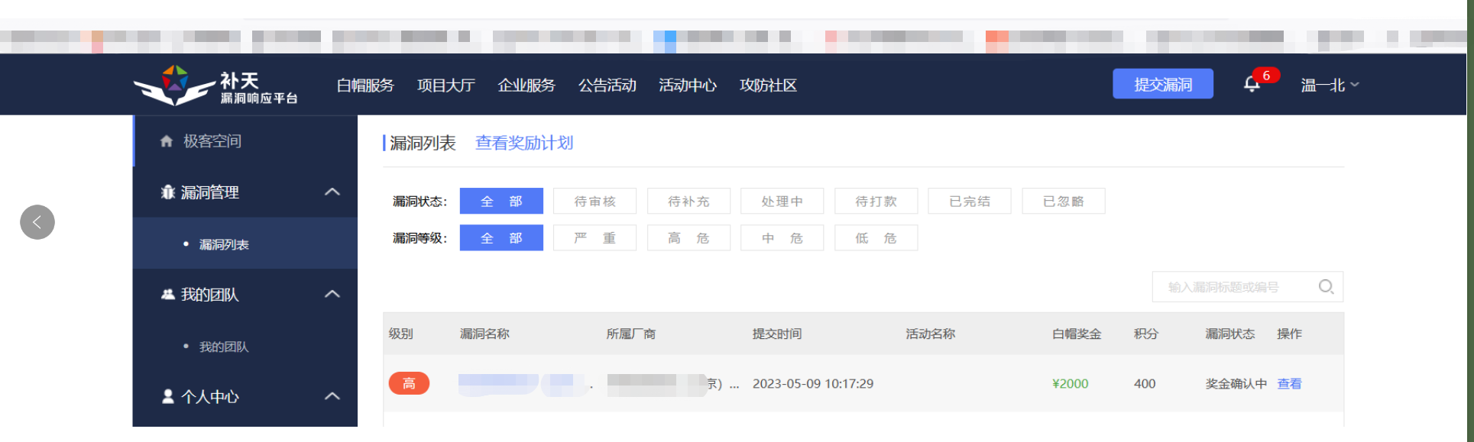Click the 漏洞名称 column header
This screenshot has height=442, width=1474.
(x=484, y=334)
